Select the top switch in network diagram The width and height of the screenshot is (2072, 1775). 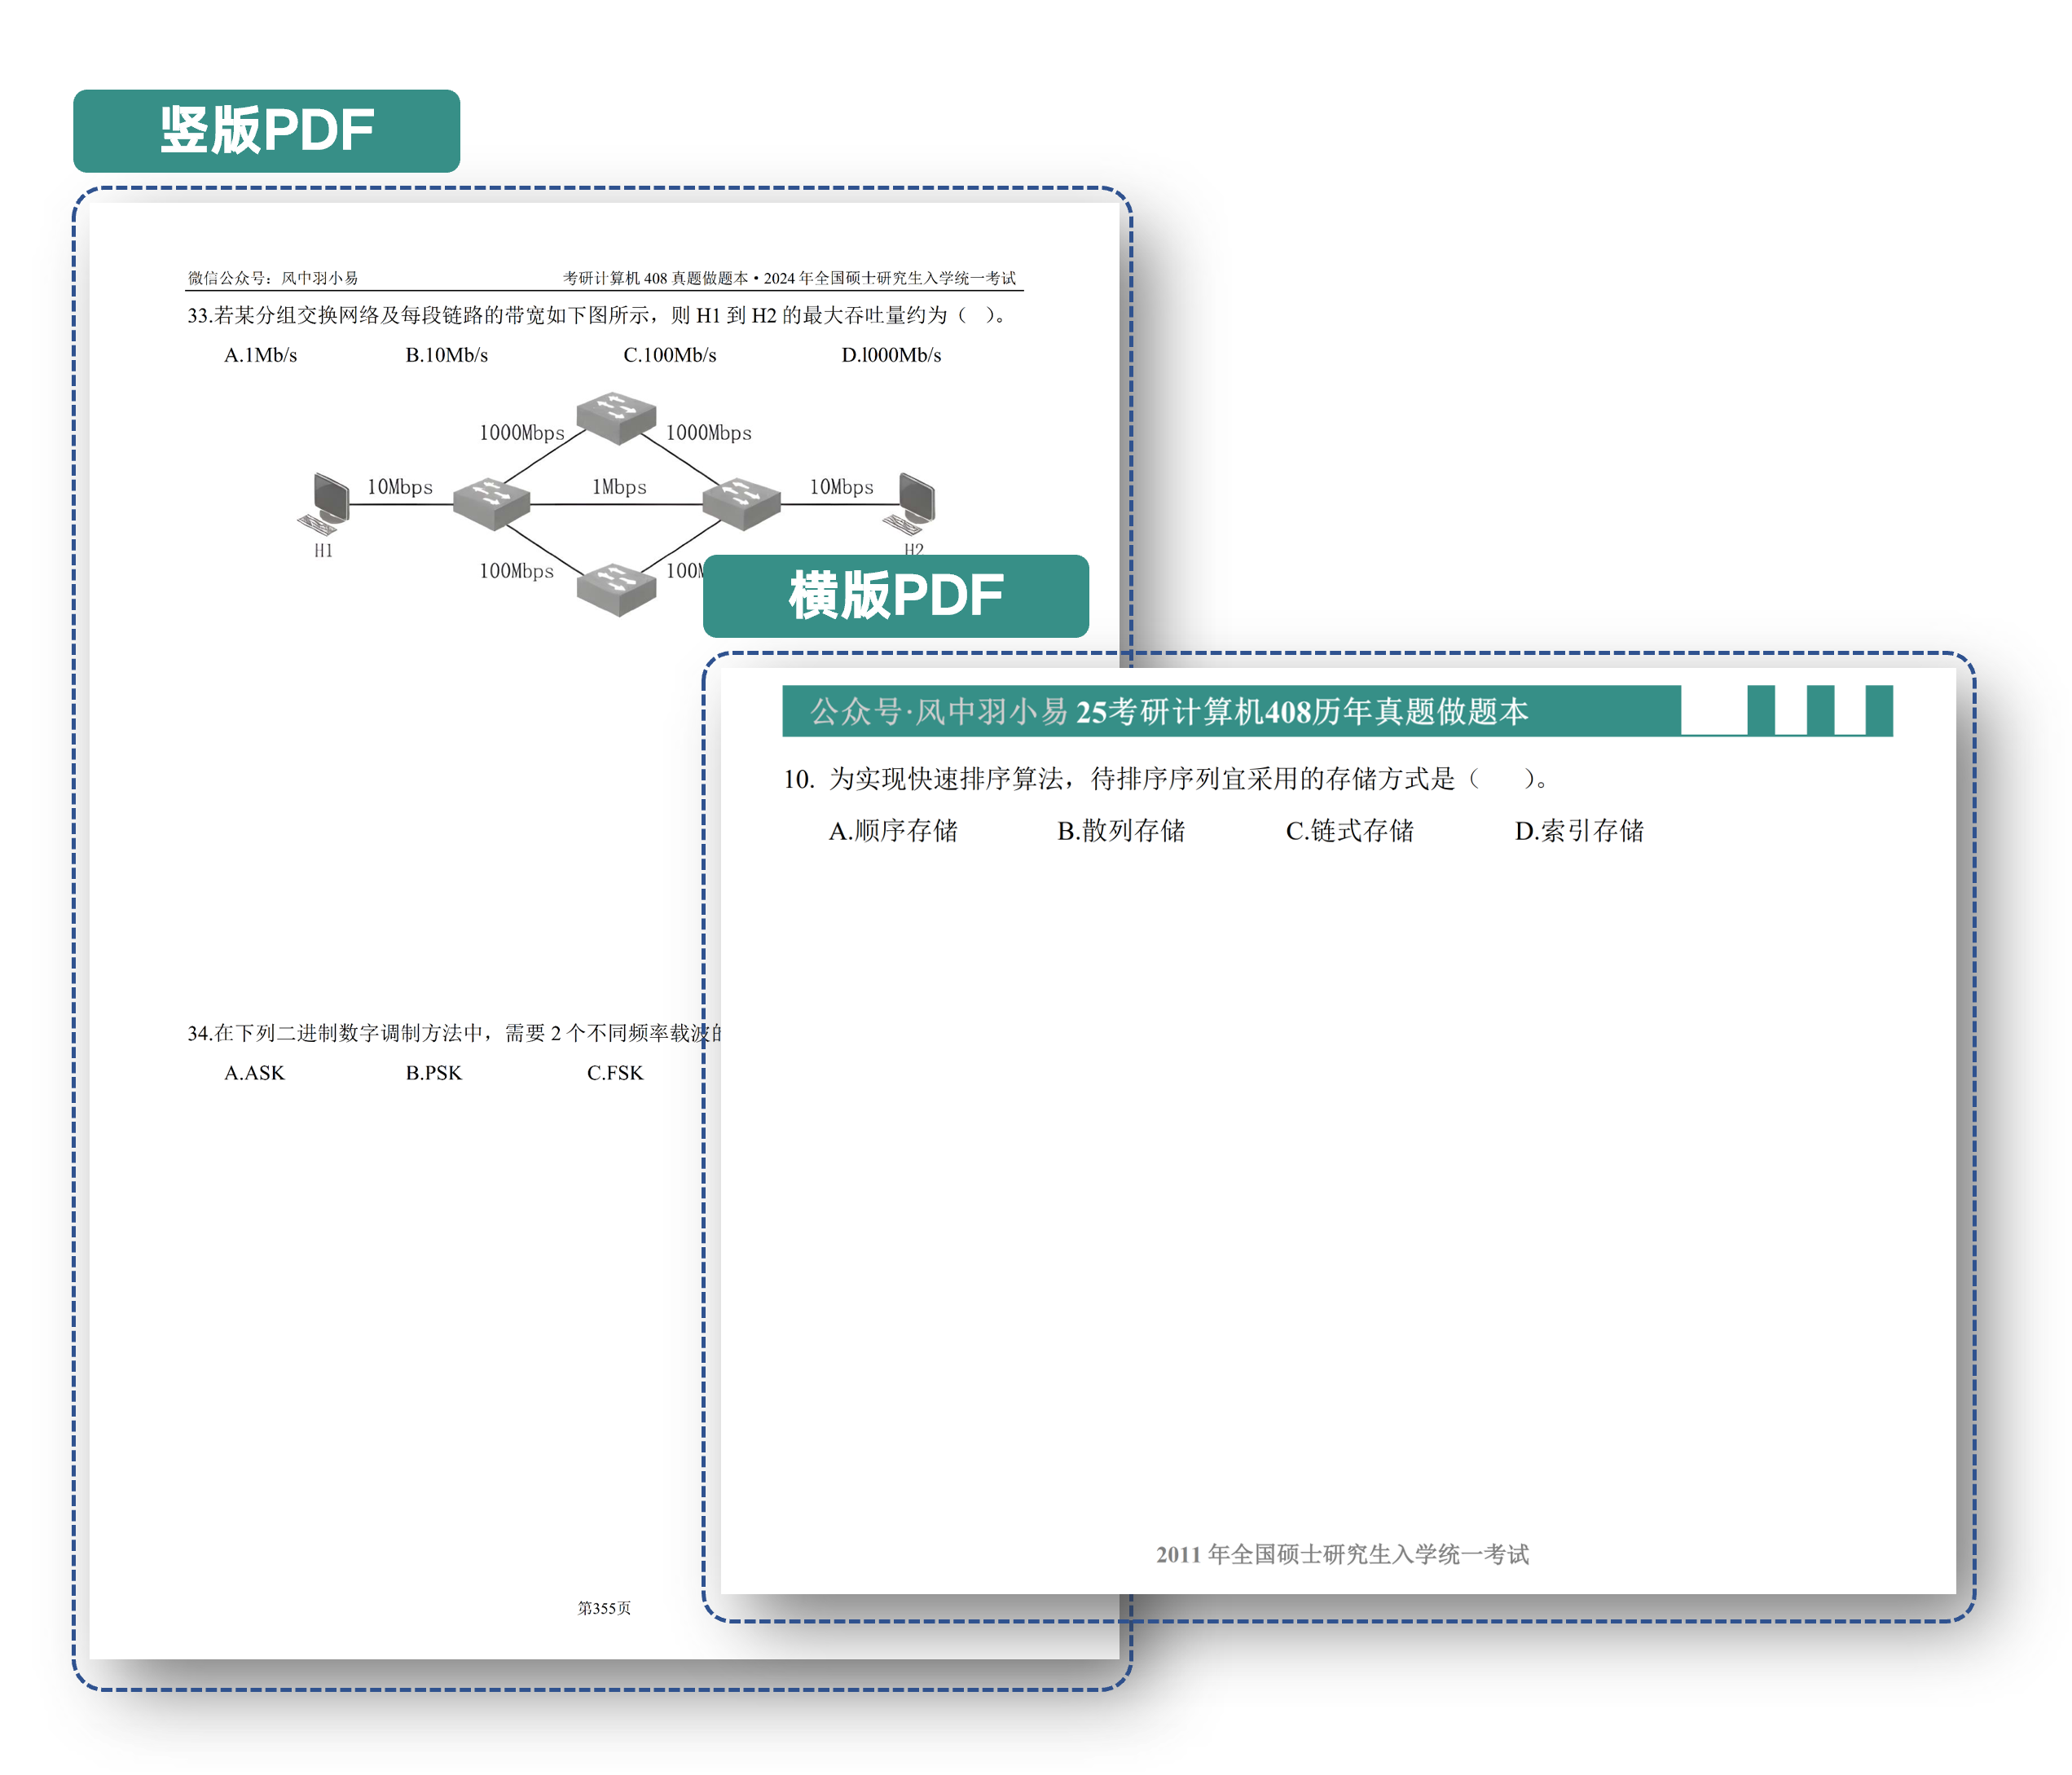point(616,417)
